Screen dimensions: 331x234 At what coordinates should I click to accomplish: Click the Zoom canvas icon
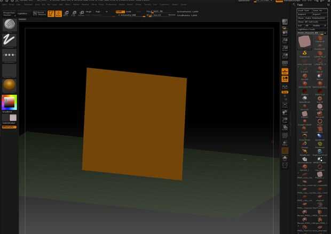coord(285,41)
